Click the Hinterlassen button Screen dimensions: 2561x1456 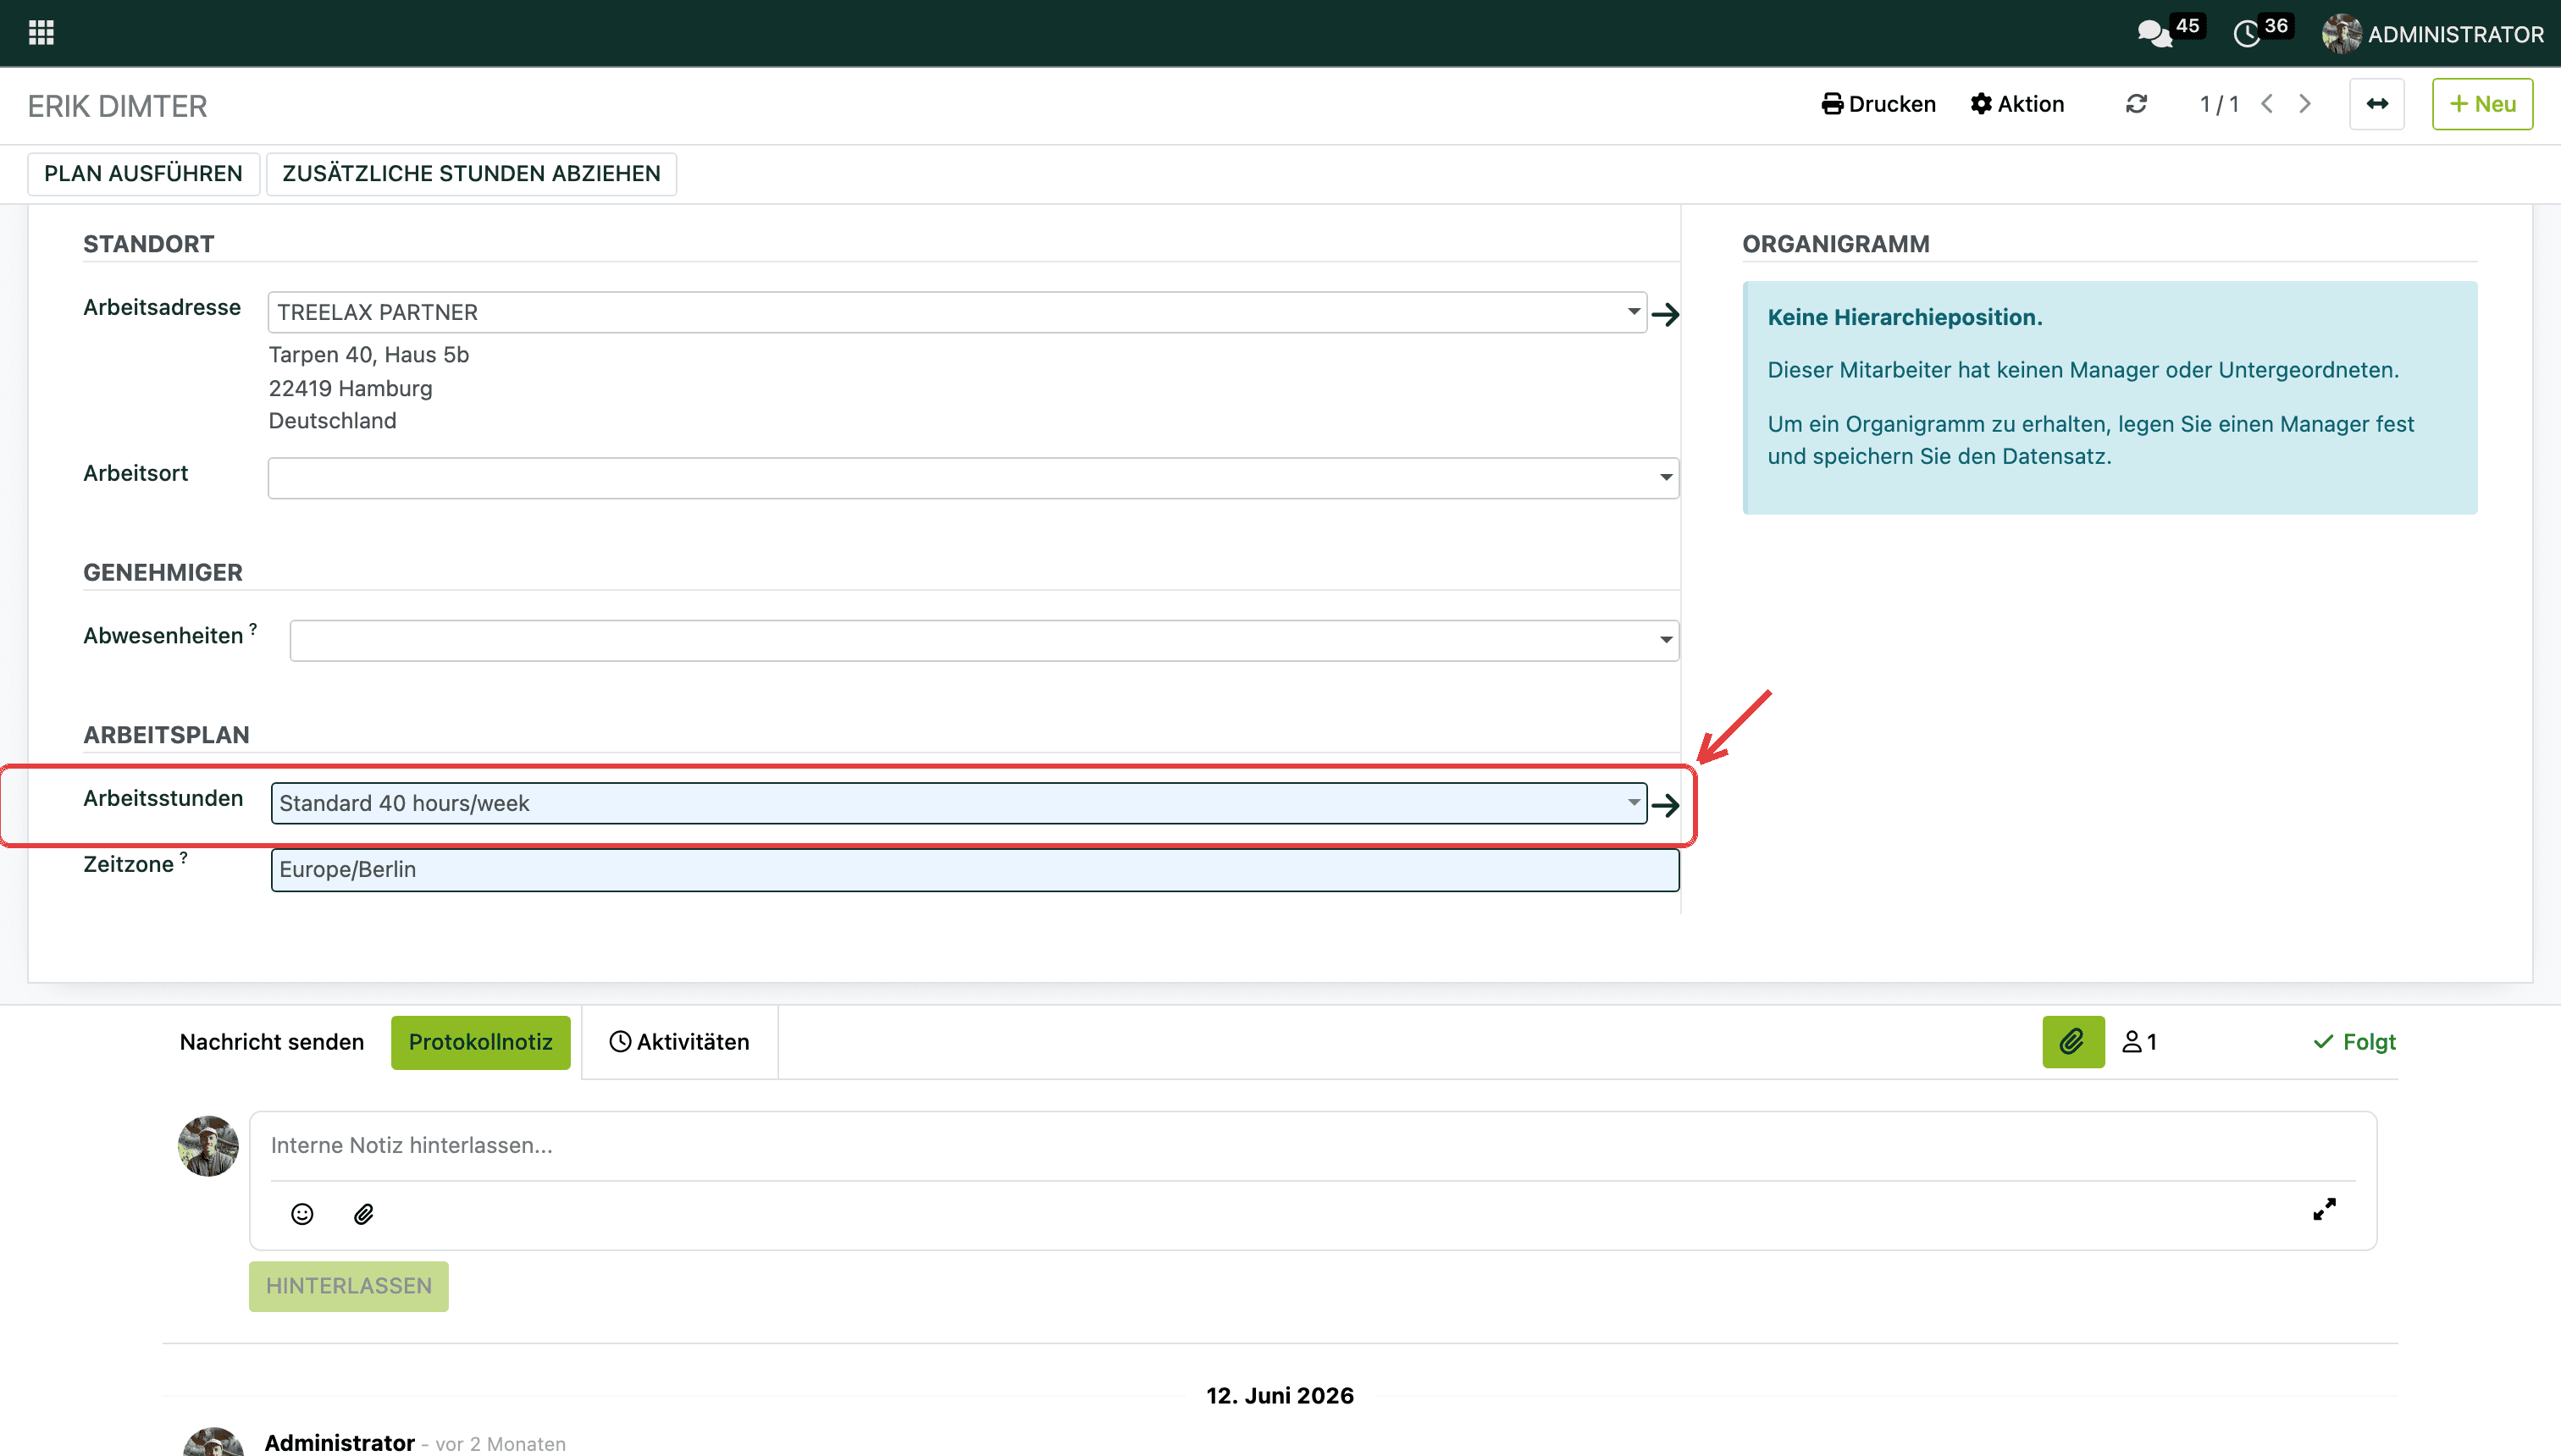pos(348,1286)
